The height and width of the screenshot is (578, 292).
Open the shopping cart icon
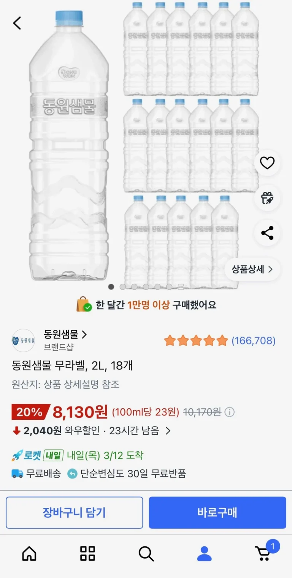(263, 553)
